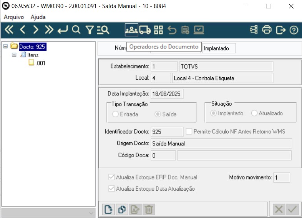Go to first record with double-left arrow
Image resolution: width=302 pixels, height=218 pixels.
(9, 30)
